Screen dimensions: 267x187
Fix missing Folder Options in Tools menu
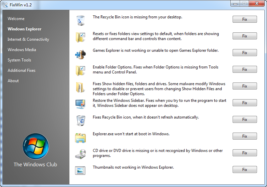[245, 69]
